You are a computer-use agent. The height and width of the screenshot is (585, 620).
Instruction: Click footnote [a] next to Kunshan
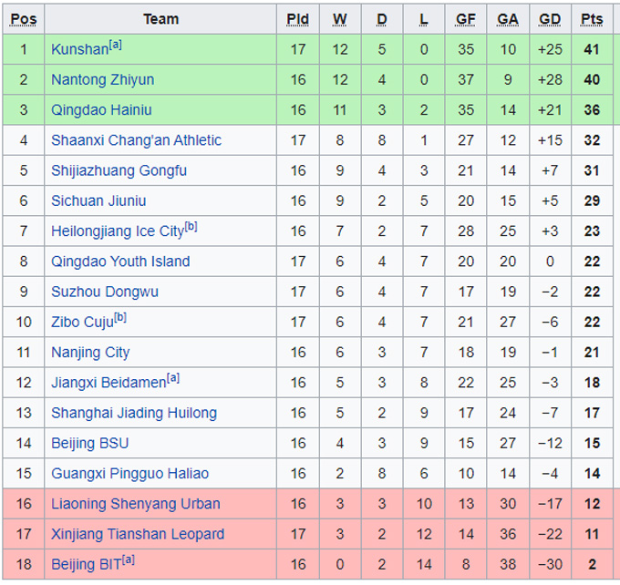click(116, 45)
